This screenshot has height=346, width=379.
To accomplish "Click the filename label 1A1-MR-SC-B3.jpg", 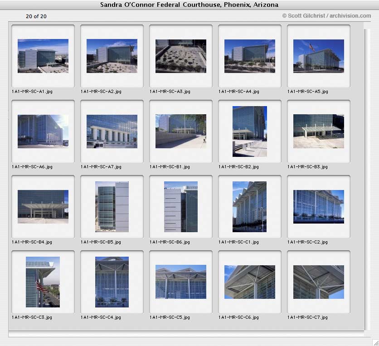I will click(x=307, y=167).
